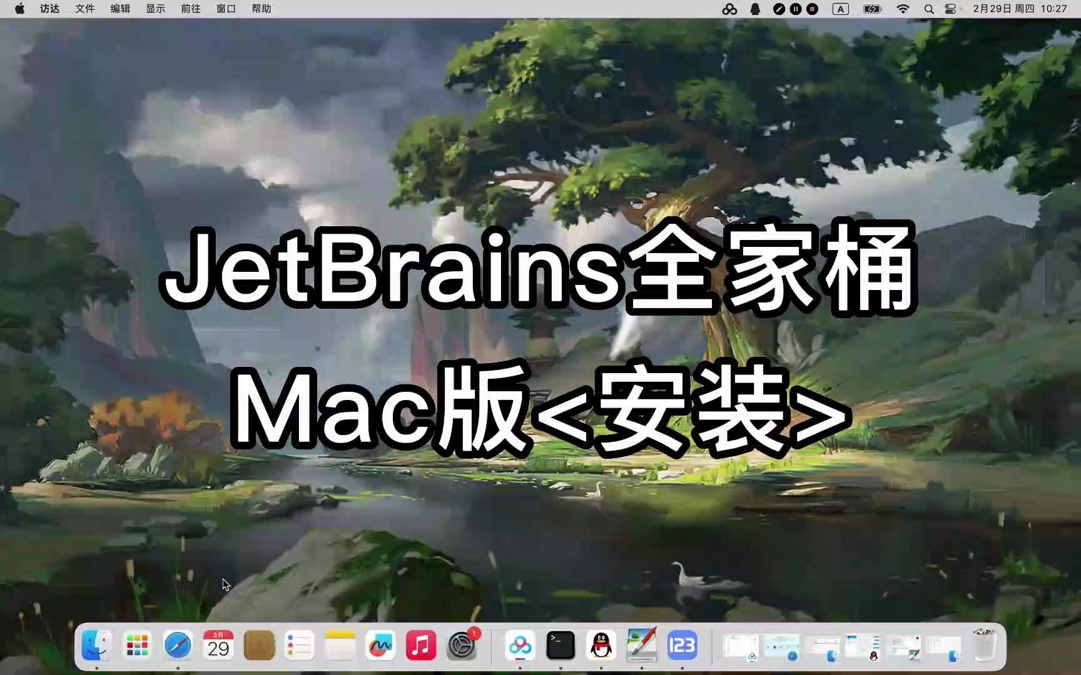Open Freeform from the Dock

[380, 645]
